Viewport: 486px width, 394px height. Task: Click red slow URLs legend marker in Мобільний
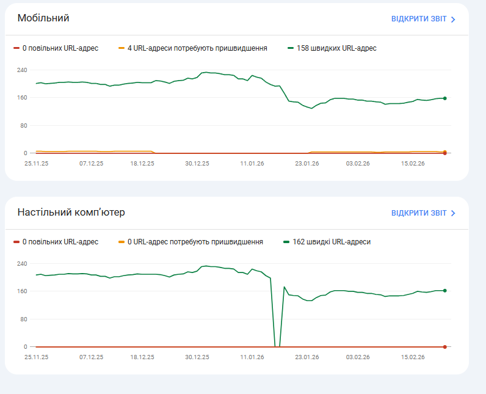[16, 48]
